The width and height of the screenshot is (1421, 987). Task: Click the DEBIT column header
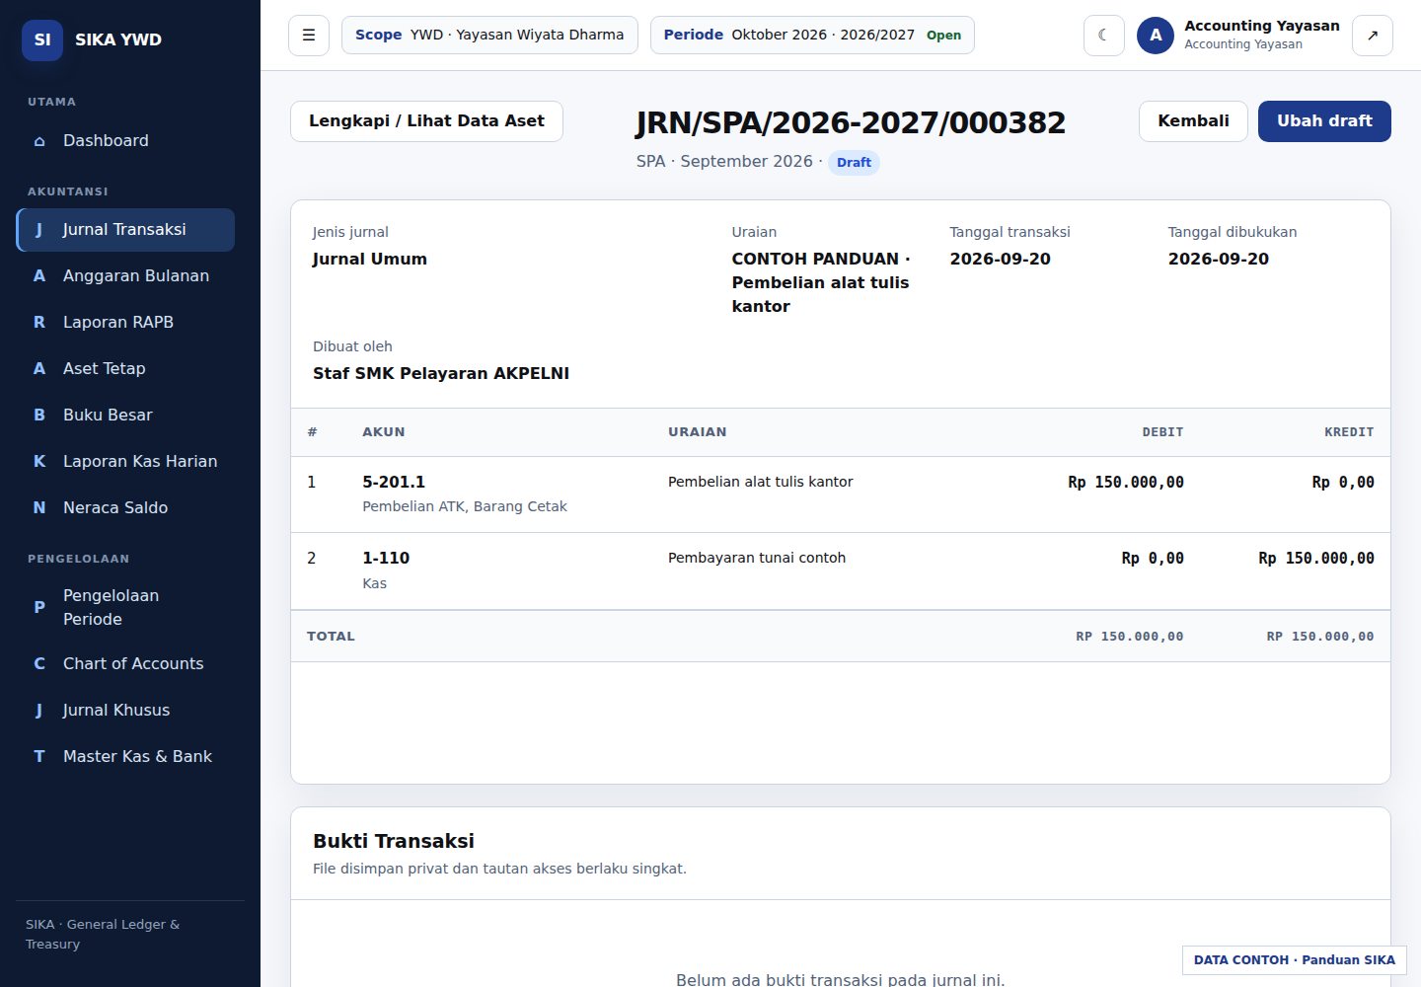pos(1162,432)
